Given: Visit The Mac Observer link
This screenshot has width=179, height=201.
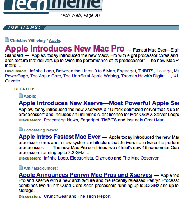Looking at the screenshot, I should point(141,158).
